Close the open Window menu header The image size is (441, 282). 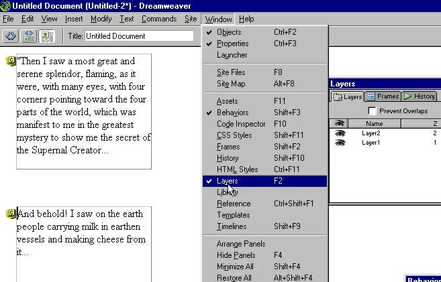[x=218, y=19]
